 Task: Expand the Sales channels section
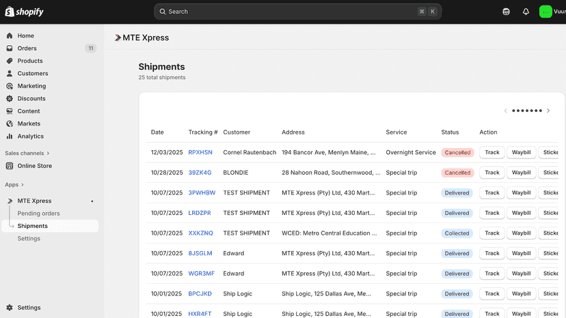pyautogui.click(x=27, y=154)
